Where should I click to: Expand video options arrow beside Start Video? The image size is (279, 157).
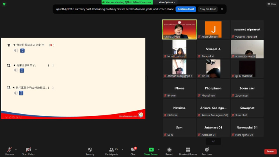pyautogui.click(x=36, y=150)
